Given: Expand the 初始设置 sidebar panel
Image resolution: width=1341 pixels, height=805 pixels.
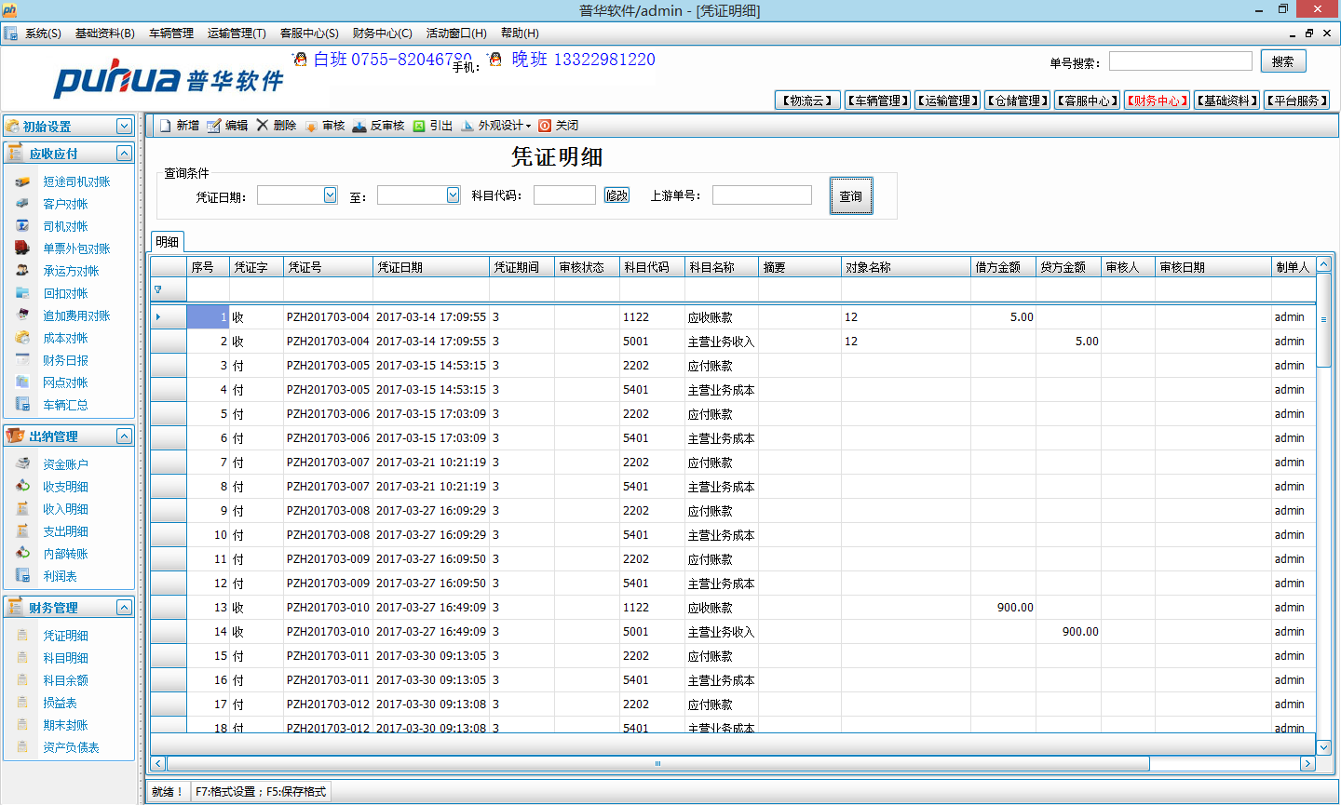Looking at the screenshot, I should click(124, 126).
